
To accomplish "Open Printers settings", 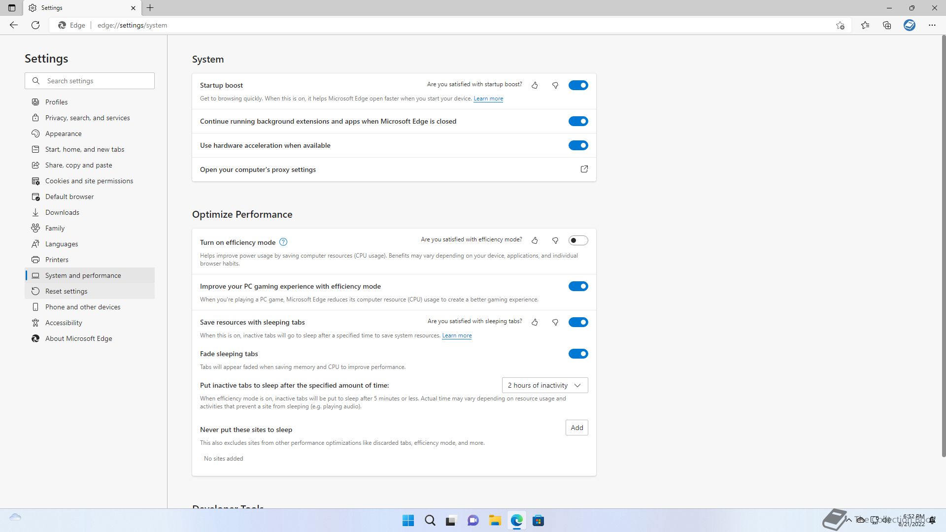I will pos(90,260).
